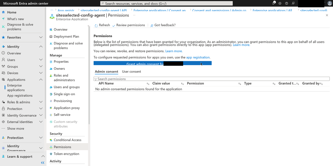This screenshot has width=333, height=166.
Task: Expand the Devices chevron
Action: [41, 73]
